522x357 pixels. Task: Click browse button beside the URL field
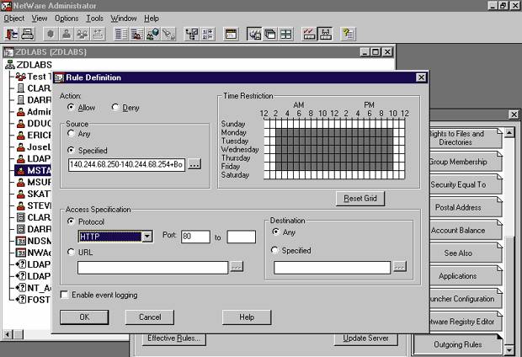coord(237,267)
